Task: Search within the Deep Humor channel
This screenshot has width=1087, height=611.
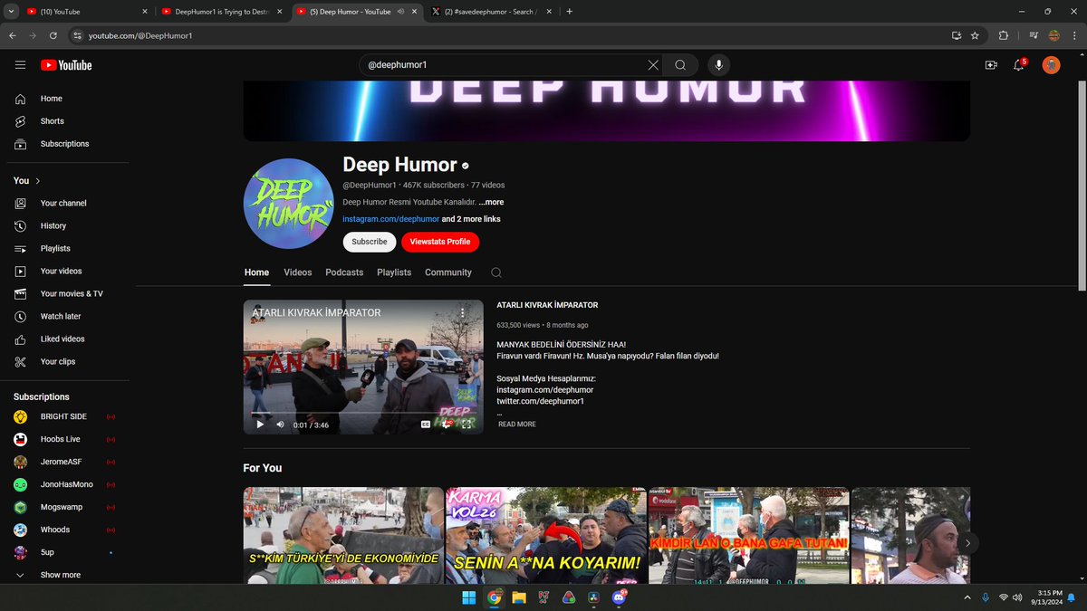Action: (x=496, y=272)
